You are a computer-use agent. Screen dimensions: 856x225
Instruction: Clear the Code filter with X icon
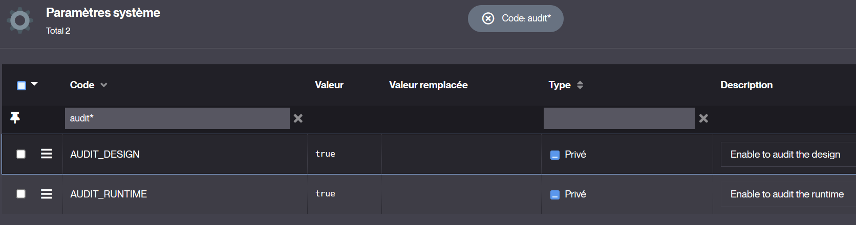[298, 118]
